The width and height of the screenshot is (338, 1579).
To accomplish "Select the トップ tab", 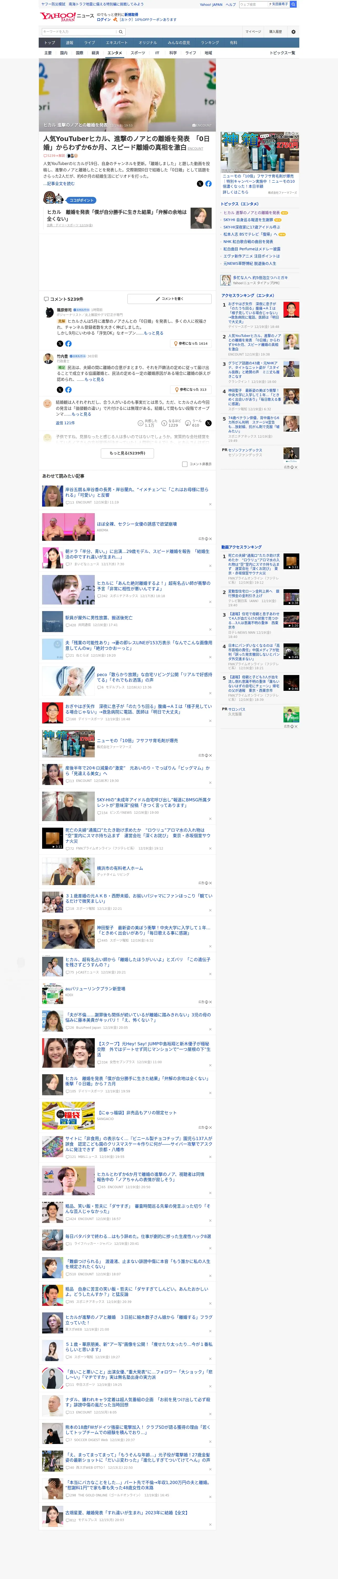I will 50,43.
